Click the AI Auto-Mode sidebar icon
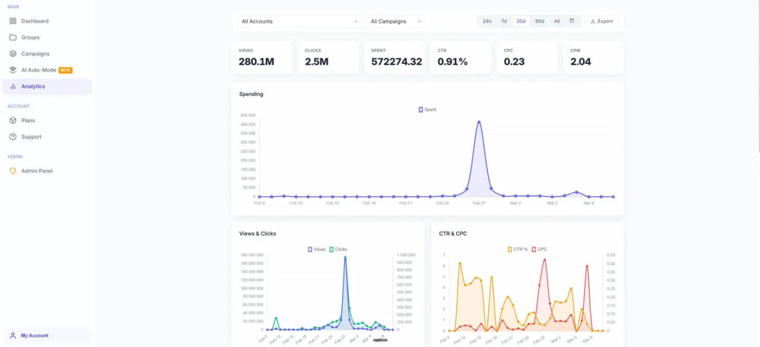The height and width of the screenshot is (347, 760). pos(13,70)
